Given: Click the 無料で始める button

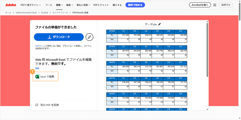Looking at the screenshot, I should [135, 5].
